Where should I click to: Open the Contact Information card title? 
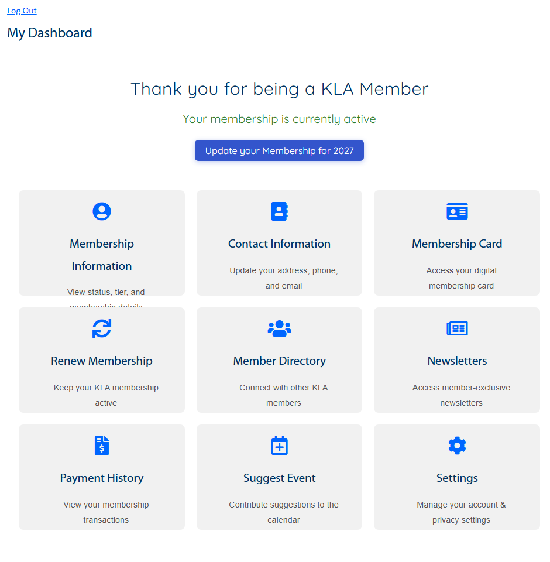(279, 244)
